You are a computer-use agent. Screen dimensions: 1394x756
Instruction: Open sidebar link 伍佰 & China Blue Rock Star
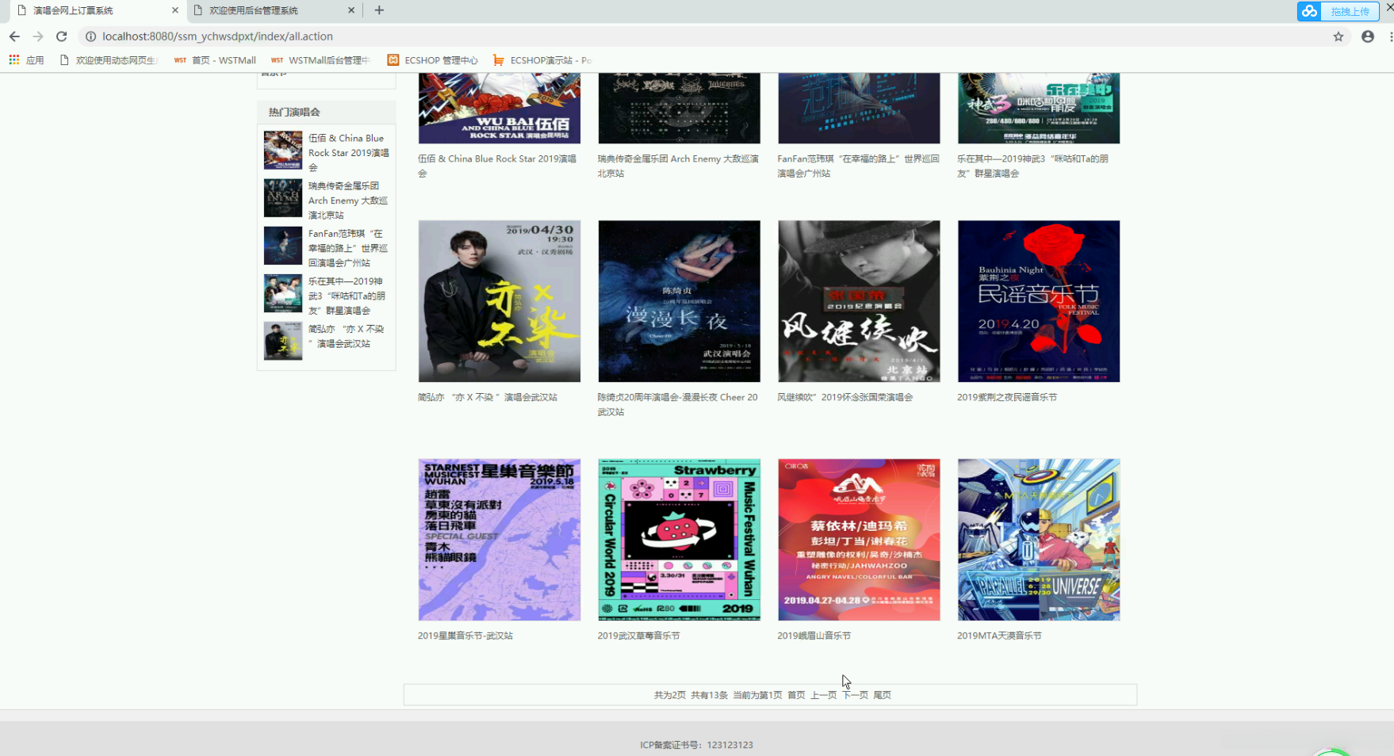(349, 153)
